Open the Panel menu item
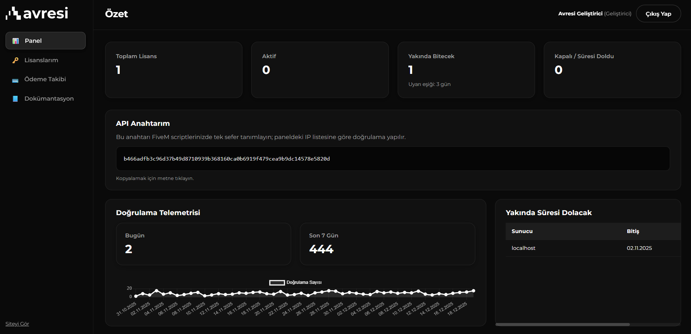691x334 pixels. pyautogui.click(x=45, y=41)
